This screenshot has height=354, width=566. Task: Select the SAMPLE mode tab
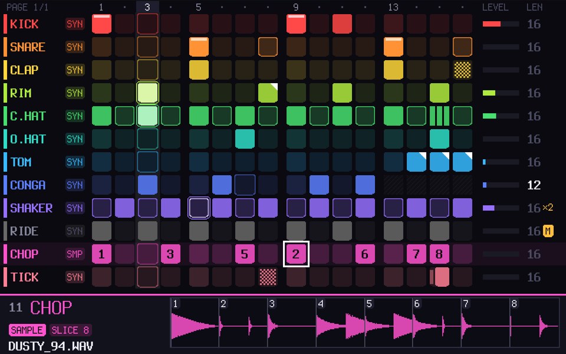click(x=28, y=330)
